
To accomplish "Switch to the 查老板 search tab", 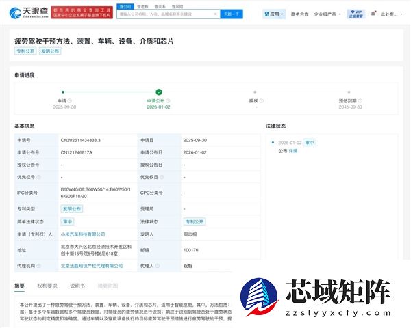I will tap(142, 6).
